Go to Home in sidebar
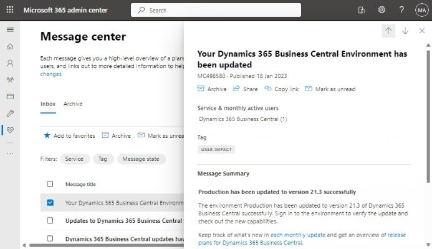 pyautogui.click(x=10, y=46)
